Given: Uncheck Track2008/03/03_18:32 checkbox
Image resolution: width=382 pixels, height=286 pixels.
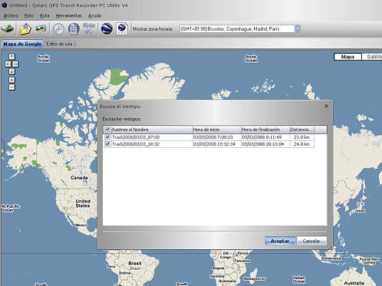Looking at the screenshot, I should pyautogui.click(x=107, y=144).
